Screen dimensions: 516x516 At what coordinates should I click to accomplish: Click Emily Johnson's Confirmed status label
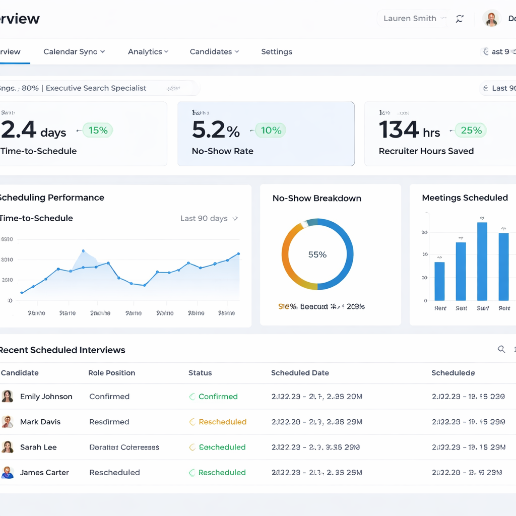click(x=218, y=397)
